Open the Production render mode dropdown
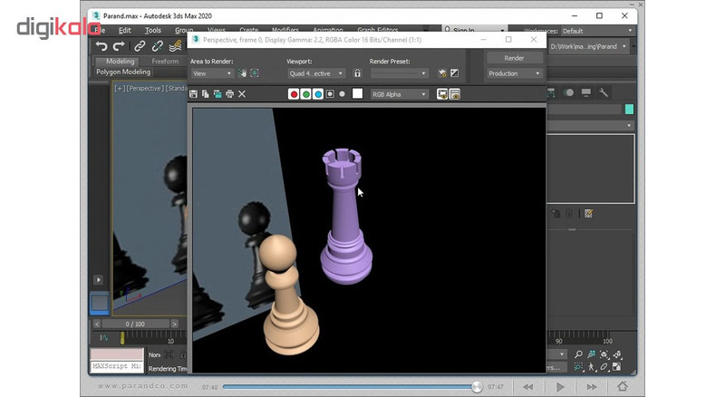725x397 pixels. point(514,73)
